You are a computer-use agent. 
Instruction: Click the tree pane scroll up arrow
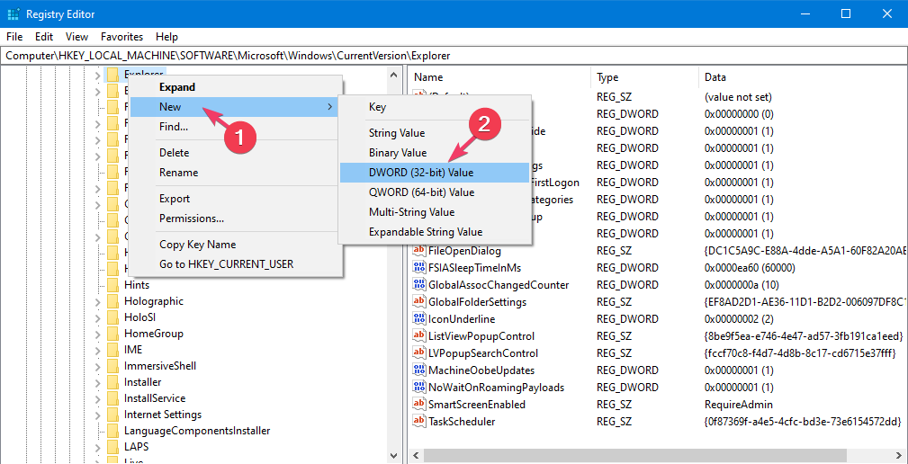[394, 75]
